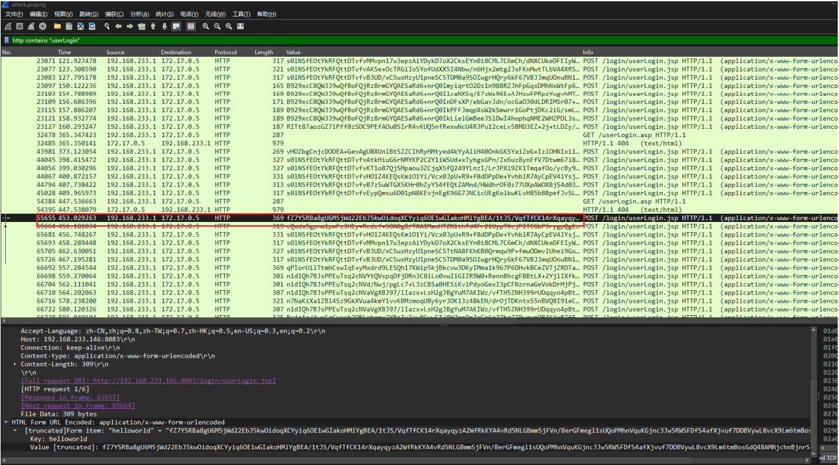Select packet number 65681
This screenshot has width=839, height=465.
pos(419,235)
